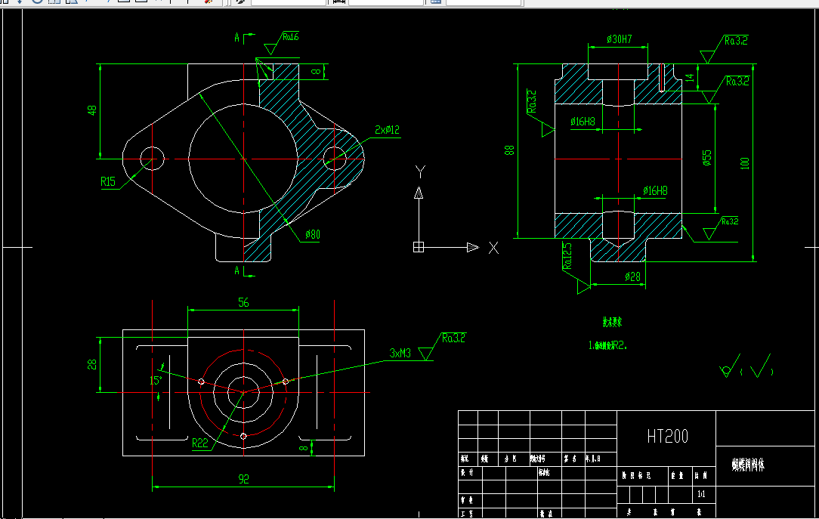This screenshot has width=819, height=519.
Task: Select the 标准化 cell in title block
Action: (544, 472)
